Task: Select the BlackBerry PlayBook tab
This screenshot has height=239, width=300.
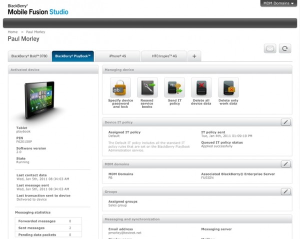Action: (72, 56)
